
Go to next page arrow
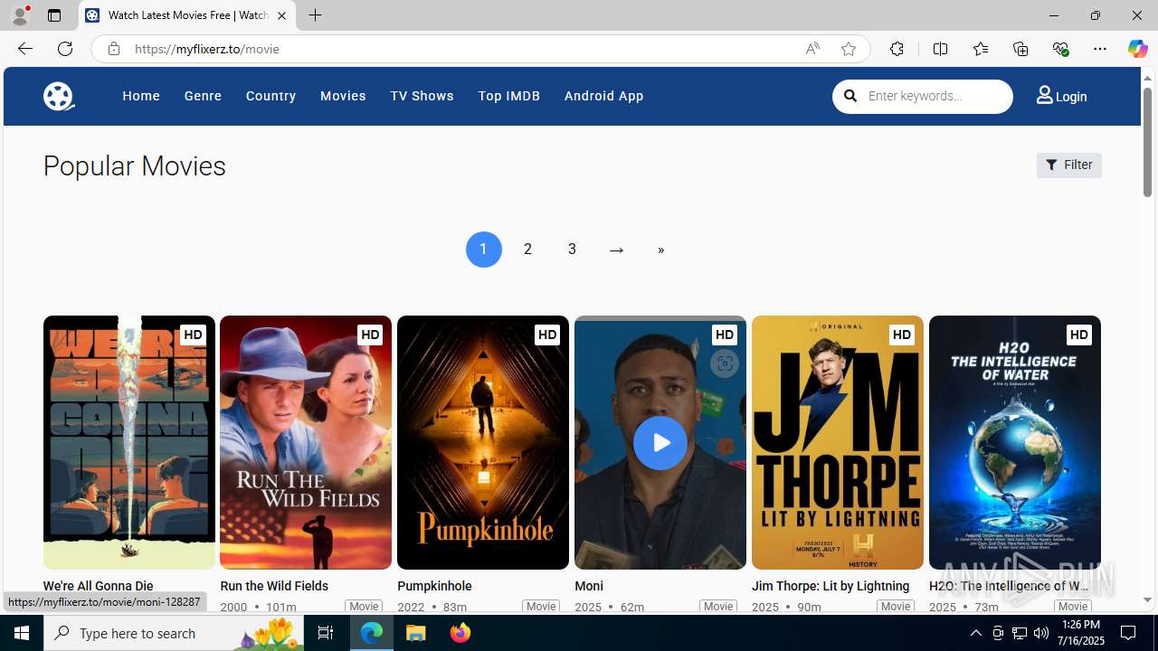[x=616, y=250]
